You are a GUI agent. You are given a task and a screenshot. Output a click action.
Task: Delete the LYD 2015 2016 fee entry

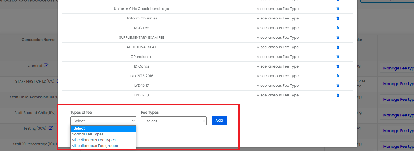pos(338,76)
